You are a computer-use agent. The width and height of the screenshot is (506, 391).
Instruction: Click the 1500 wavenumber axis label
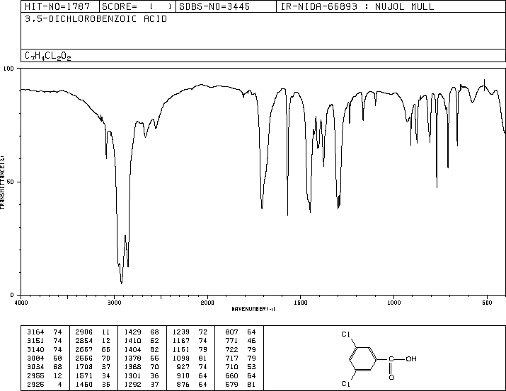pos(301,303)
